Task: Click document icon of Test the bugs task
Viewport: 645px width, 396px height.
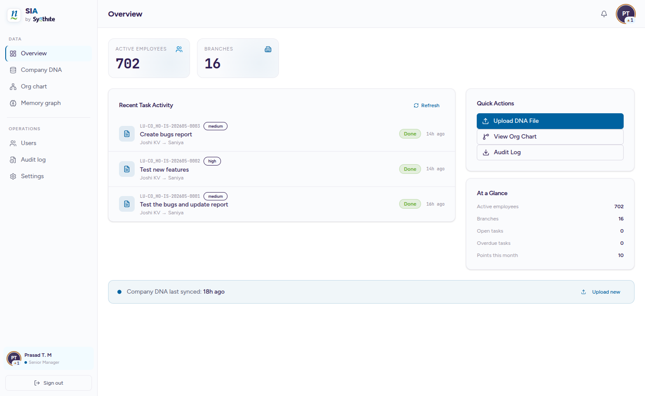Action: click(127, 204)
